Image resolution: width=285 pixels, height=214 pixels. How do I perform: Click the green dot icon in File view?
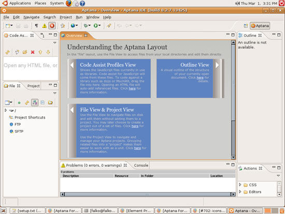[19, 103]
